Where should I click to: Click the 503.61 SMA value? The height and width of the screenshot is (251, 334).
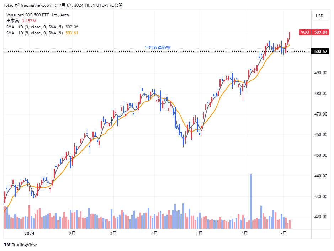tap(72, 33)
